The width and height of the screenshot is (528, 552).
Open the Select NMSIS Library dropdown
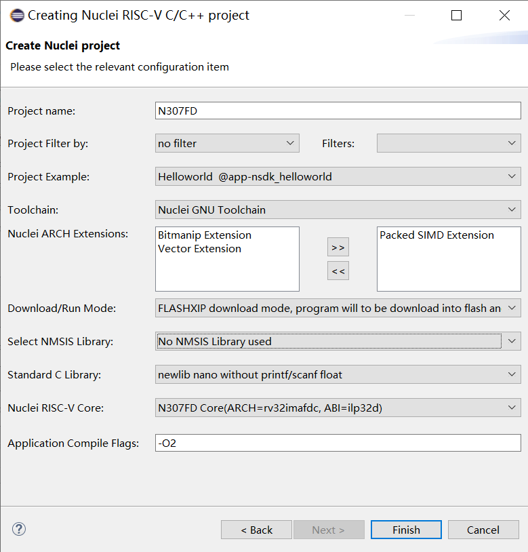(338, 341)
